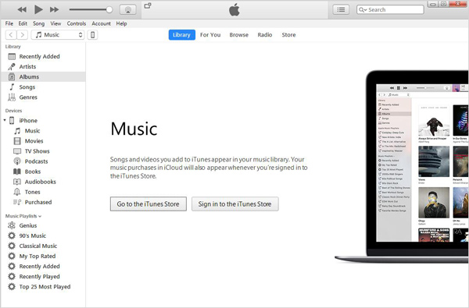The height and width of the screenshot is (308, 469).
Task: Click the iPhone device button in toolbar
Action: click(92, 35)
